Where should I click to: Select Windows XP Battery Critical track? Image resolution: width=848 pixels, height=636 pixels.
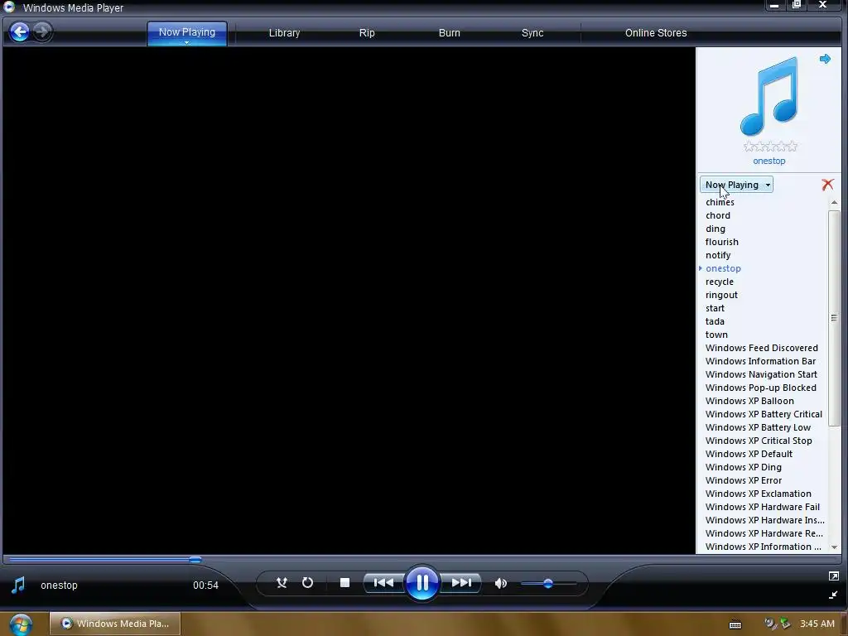tap(764, 414)
